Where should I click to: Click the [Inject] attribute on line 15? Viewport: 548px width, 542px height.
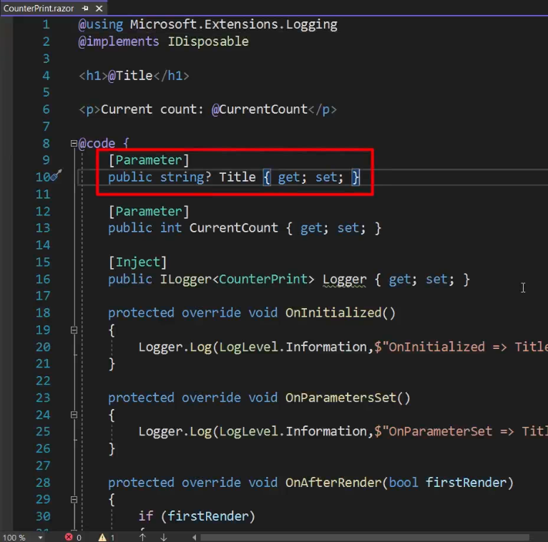pos(137,262)
